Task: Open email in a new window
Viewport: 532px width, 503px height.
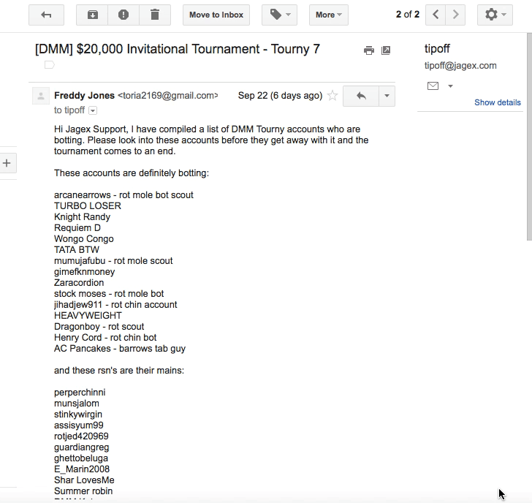Action: tap(386, 50)
